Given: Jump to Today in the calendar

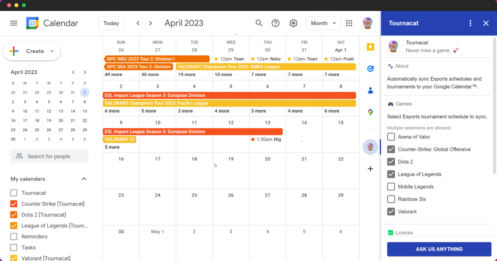Looking at the screenshot, I should tap(111, 23).
